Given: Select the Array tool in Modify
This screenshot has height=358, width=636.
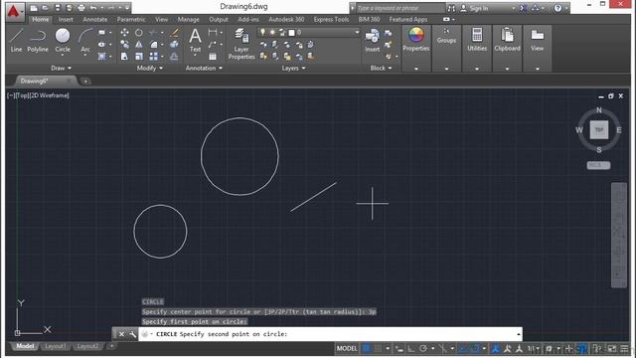Looking at the screenshot, I should pos(153,57).
